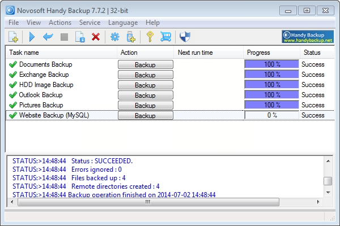340x226 pixels.
Task: Open the Help menu
Action: pos(152,23)
